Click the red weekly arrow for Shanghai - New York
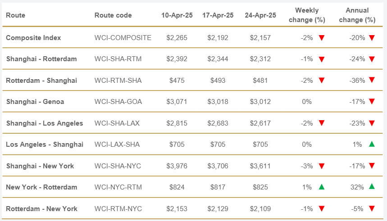 [x=322, y=166]
